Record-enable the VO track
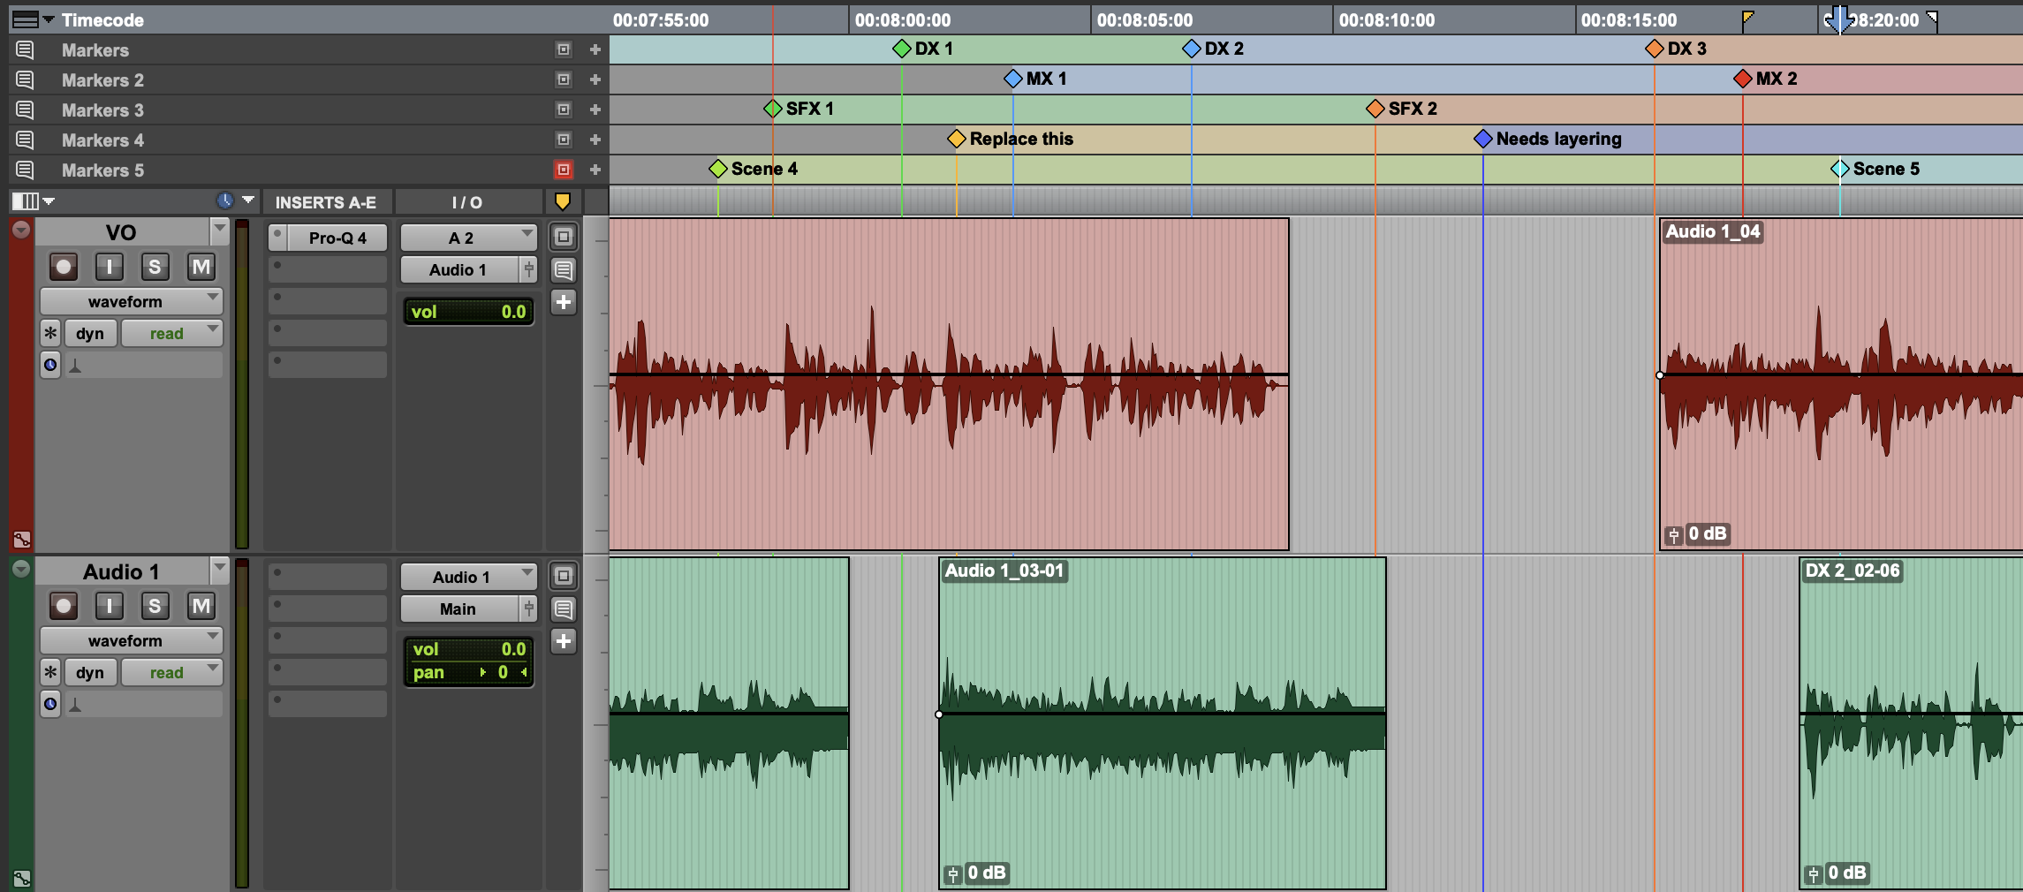 (64, 267)
